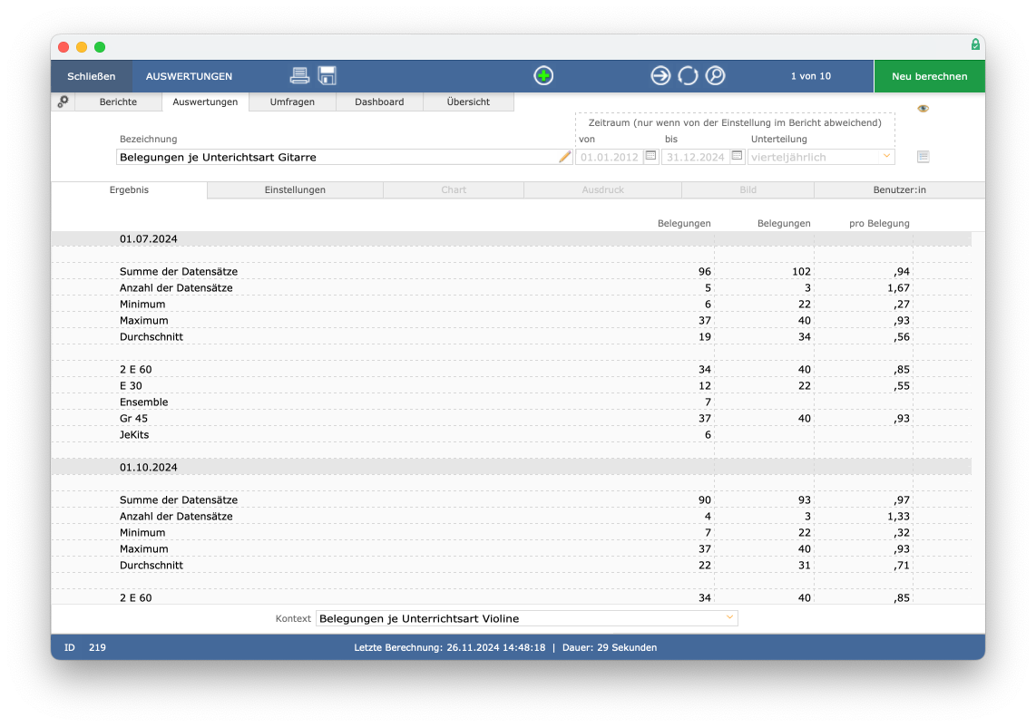The width and height of the screenshot is (1036, 727).
Task: Add new record with green plus icon
Action: [543, 76]
